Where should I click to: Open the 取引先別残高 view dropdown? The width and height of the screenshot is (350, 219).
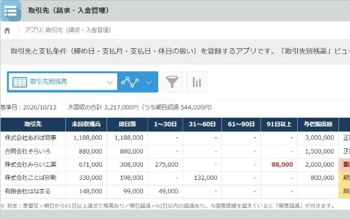tap(63, 82)
